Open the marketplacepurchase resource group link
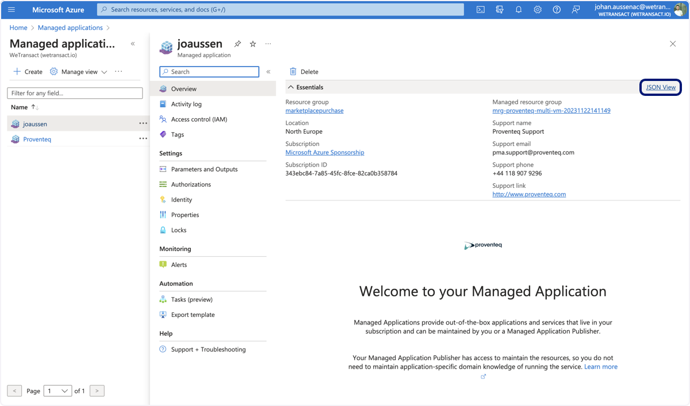Screen dimensions: 690x406 point(315,111)
